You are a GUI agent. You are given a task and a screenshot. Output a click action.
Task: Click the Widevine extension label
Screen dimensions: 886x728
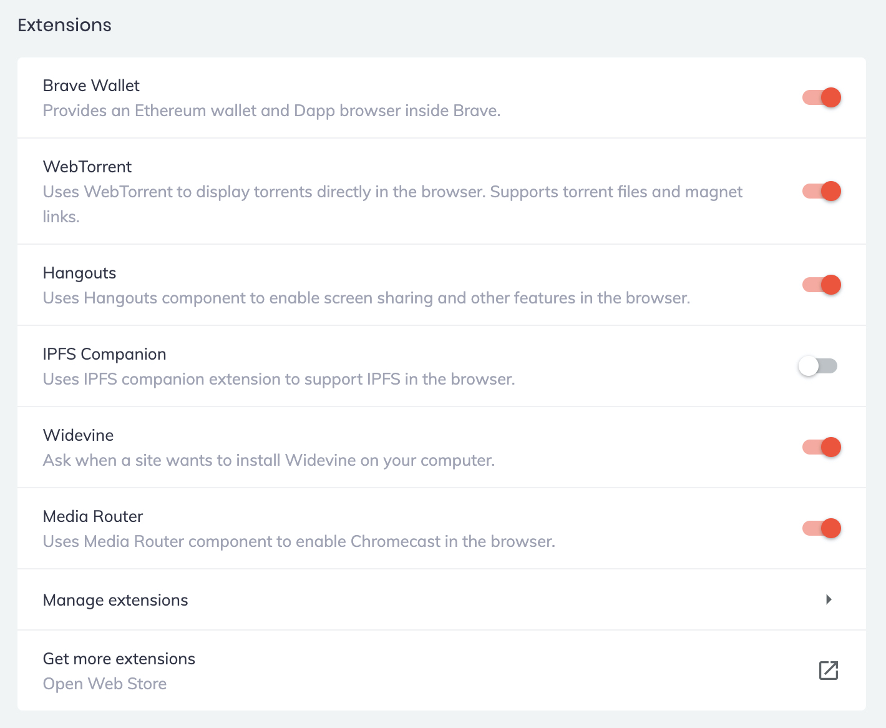coord(78,435)
